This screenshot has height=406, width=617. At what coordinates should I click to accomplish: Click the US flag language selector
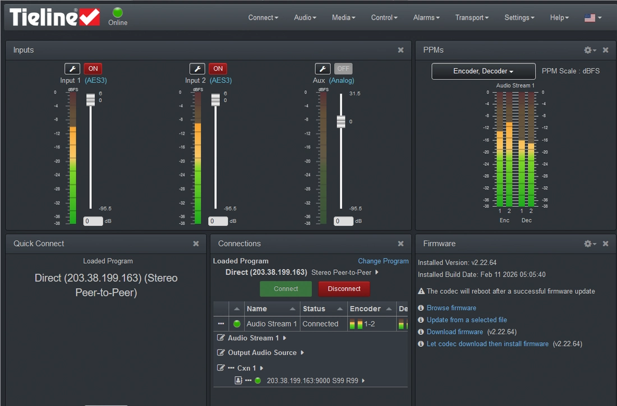[x=592, y=18]
